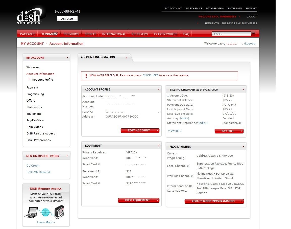
Task: Open the Receivers navigation tab
Action: [x=139, y=34]
